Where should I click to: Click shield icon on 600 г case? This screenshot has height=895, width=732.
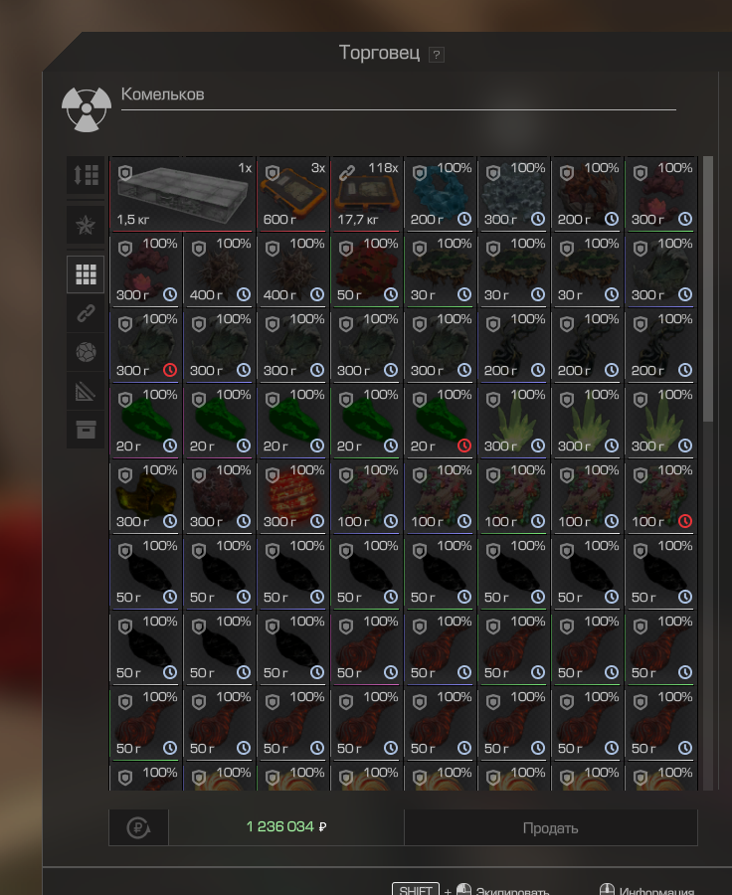coord(273,173)
